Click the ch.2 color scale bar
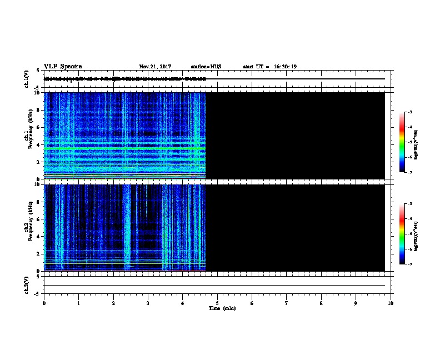The height and width of the screenshot is (340, 440). point(402,234)
